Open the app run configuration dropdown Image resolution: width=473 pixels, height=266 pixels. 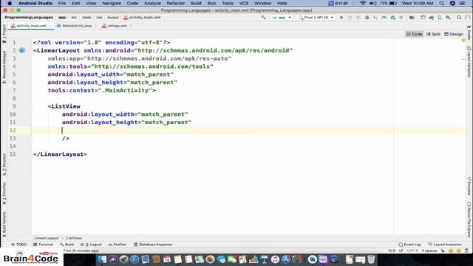coord(282,18)
